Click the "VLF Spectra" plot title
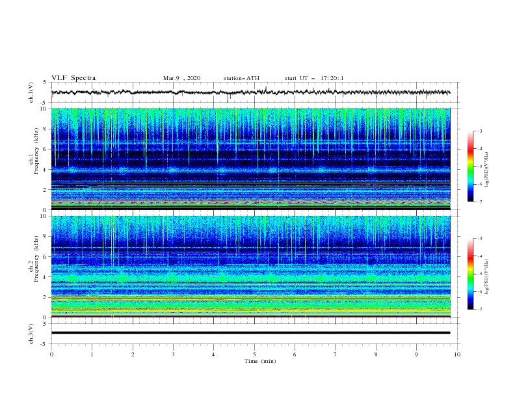Image resolution: width=515 pixels, height=398 pixels. 73,78
